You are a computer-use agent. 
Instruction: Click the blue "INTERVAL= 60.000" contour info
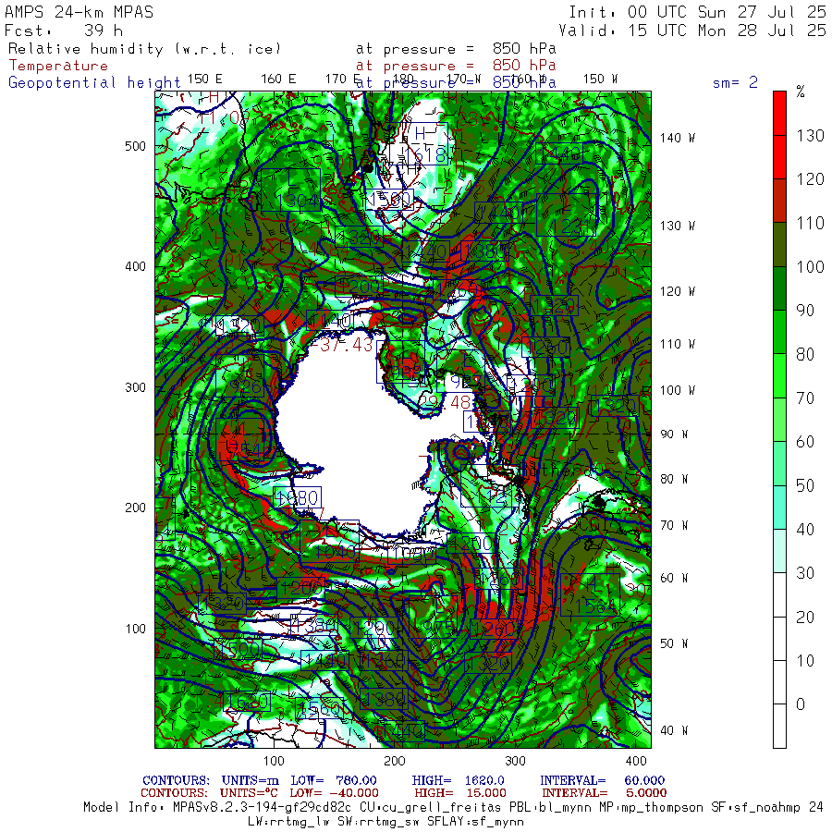(602, 780)
